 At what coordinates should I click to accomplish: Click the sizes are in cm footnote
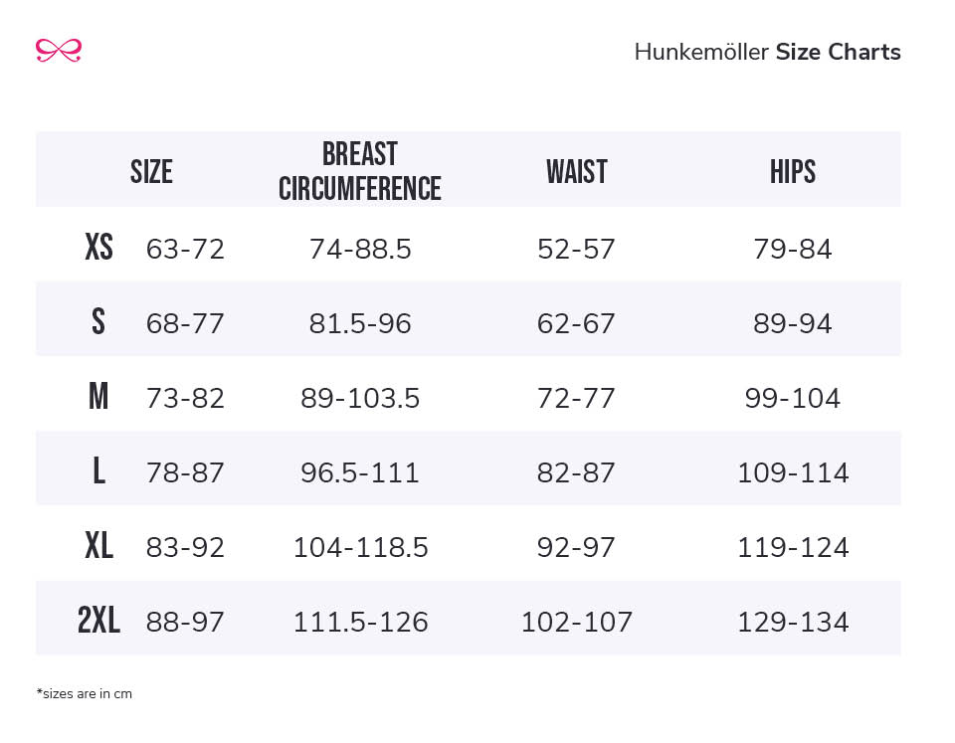pos(84,694)
